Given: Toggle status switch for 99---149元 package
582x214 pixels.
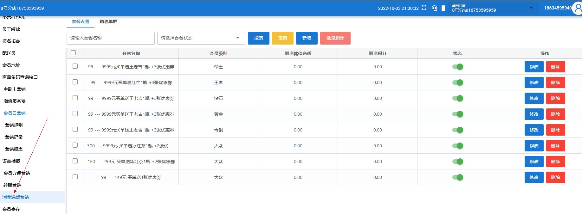Looking at the screenshot, I should [457, 177].
